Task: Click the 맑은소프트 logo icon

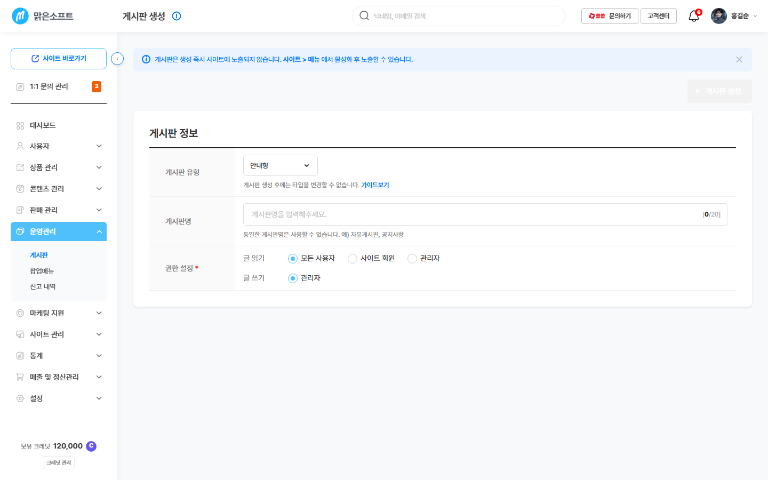Action: point(20,16)
